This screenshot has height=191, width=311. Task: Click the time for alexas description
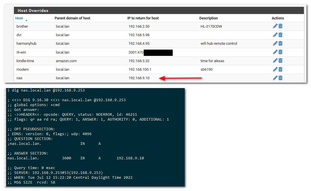pyautogui.click(x=212, y=61)
